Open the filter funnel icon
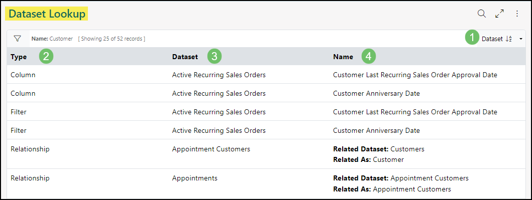 [17, 39]
